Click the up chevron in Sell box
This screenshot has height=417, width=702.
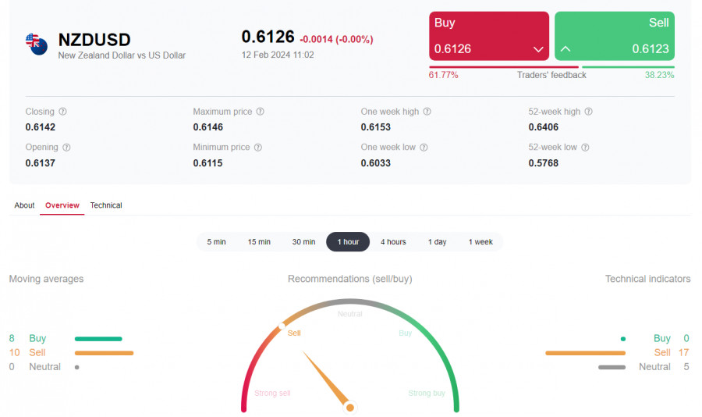coord(565,49)
